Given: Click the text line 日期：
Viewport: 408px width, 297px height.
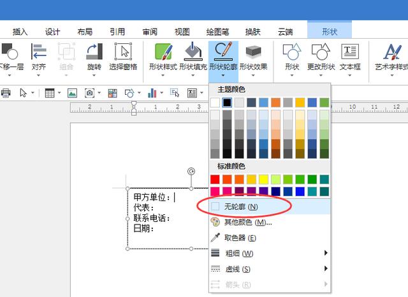Looking at the screenshot, I should [143, 228].
